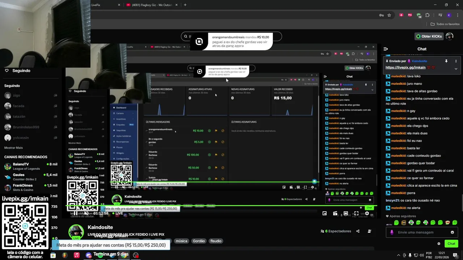Image resolution: width=463 pixels, height=260 pixels.
Task: Select the flsudio tag
Action: 216,241
